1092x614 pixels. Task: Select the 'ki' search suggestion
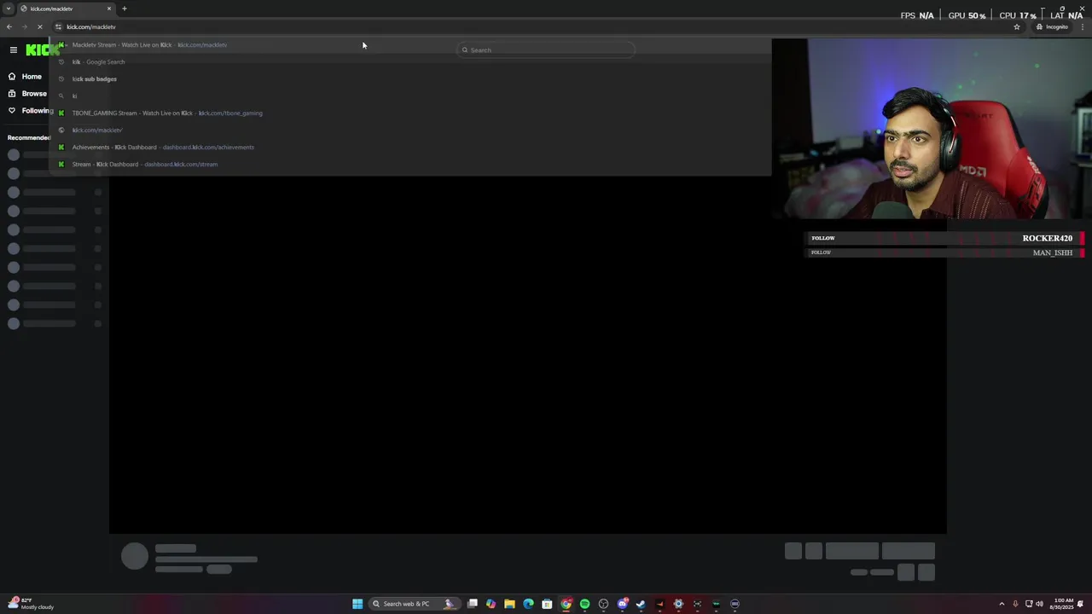pos(409,96)
